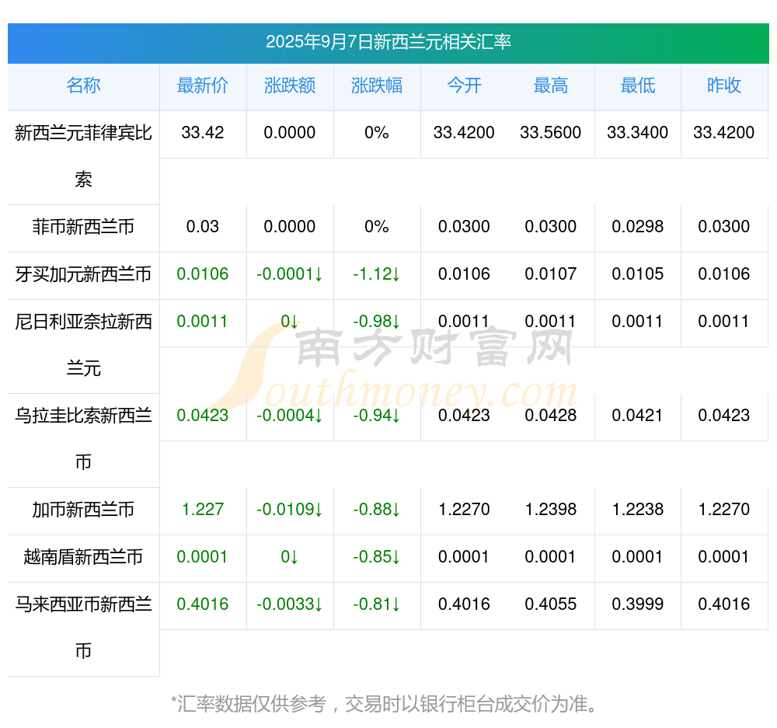Click the 涨跌额 column header
Viewport: 777px width, 728px height.
click(289, 85)
